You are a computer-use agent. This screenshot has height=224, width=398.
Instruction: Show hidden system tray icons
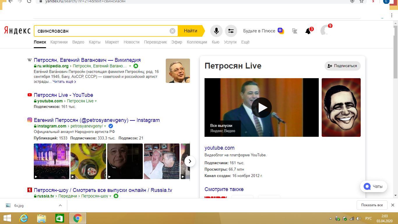click(330, 218)
